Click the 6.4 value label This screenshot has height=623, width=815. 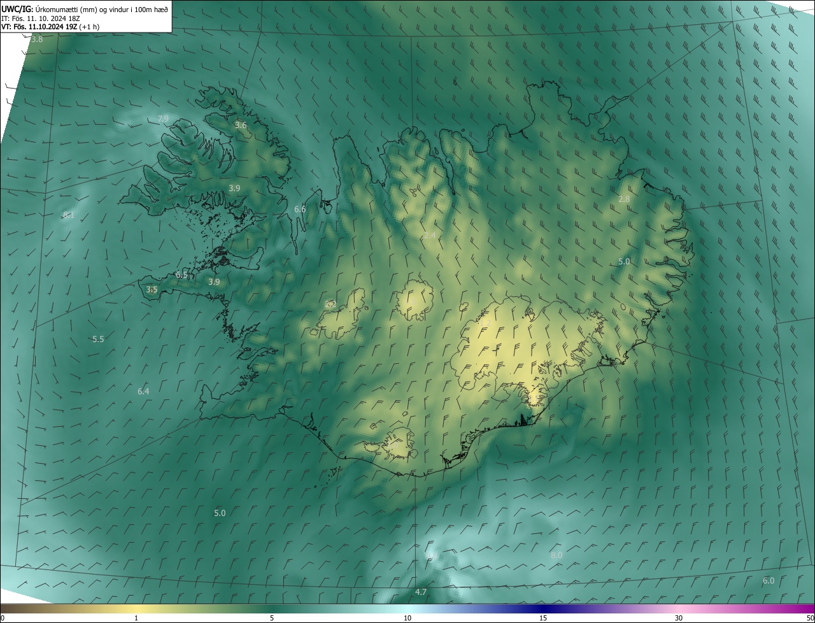coord(143,391)
